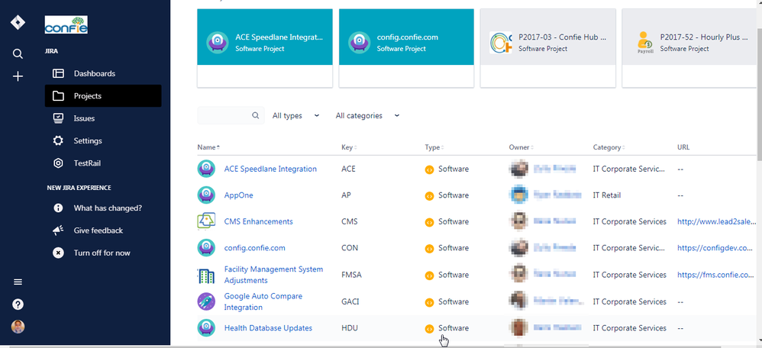Open the AppOne project link

(x=239, y=195)
